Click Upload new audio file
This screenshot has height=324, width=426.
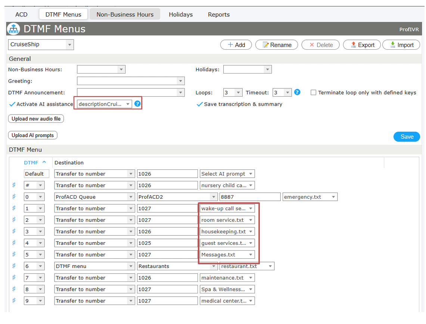[x=36, y=119]
